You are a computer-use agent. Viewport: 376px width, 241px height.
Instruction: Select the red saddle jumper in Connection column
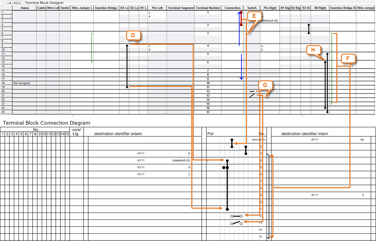[x=241, y=19]
